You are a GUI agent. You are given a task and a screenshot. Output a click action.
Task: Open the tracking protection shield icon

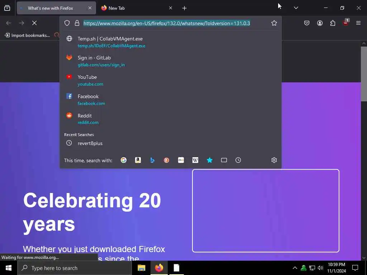67,23
